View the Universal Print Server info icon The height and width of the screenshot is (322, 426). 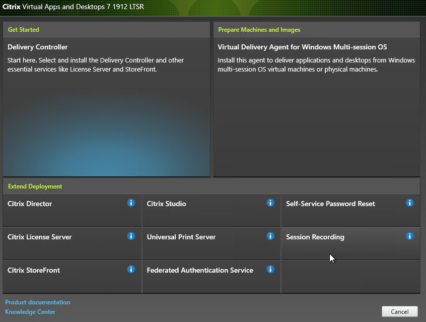(270, 236)
